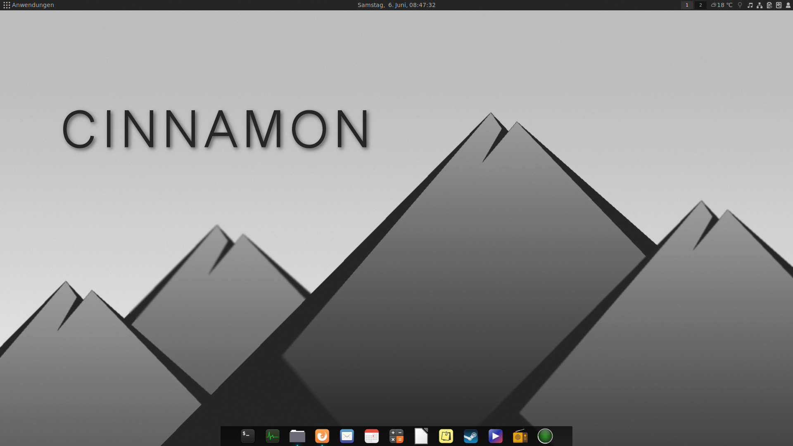Open the user account applet
The width and height of the screenshot is (793, 446).
coord(788,5)
